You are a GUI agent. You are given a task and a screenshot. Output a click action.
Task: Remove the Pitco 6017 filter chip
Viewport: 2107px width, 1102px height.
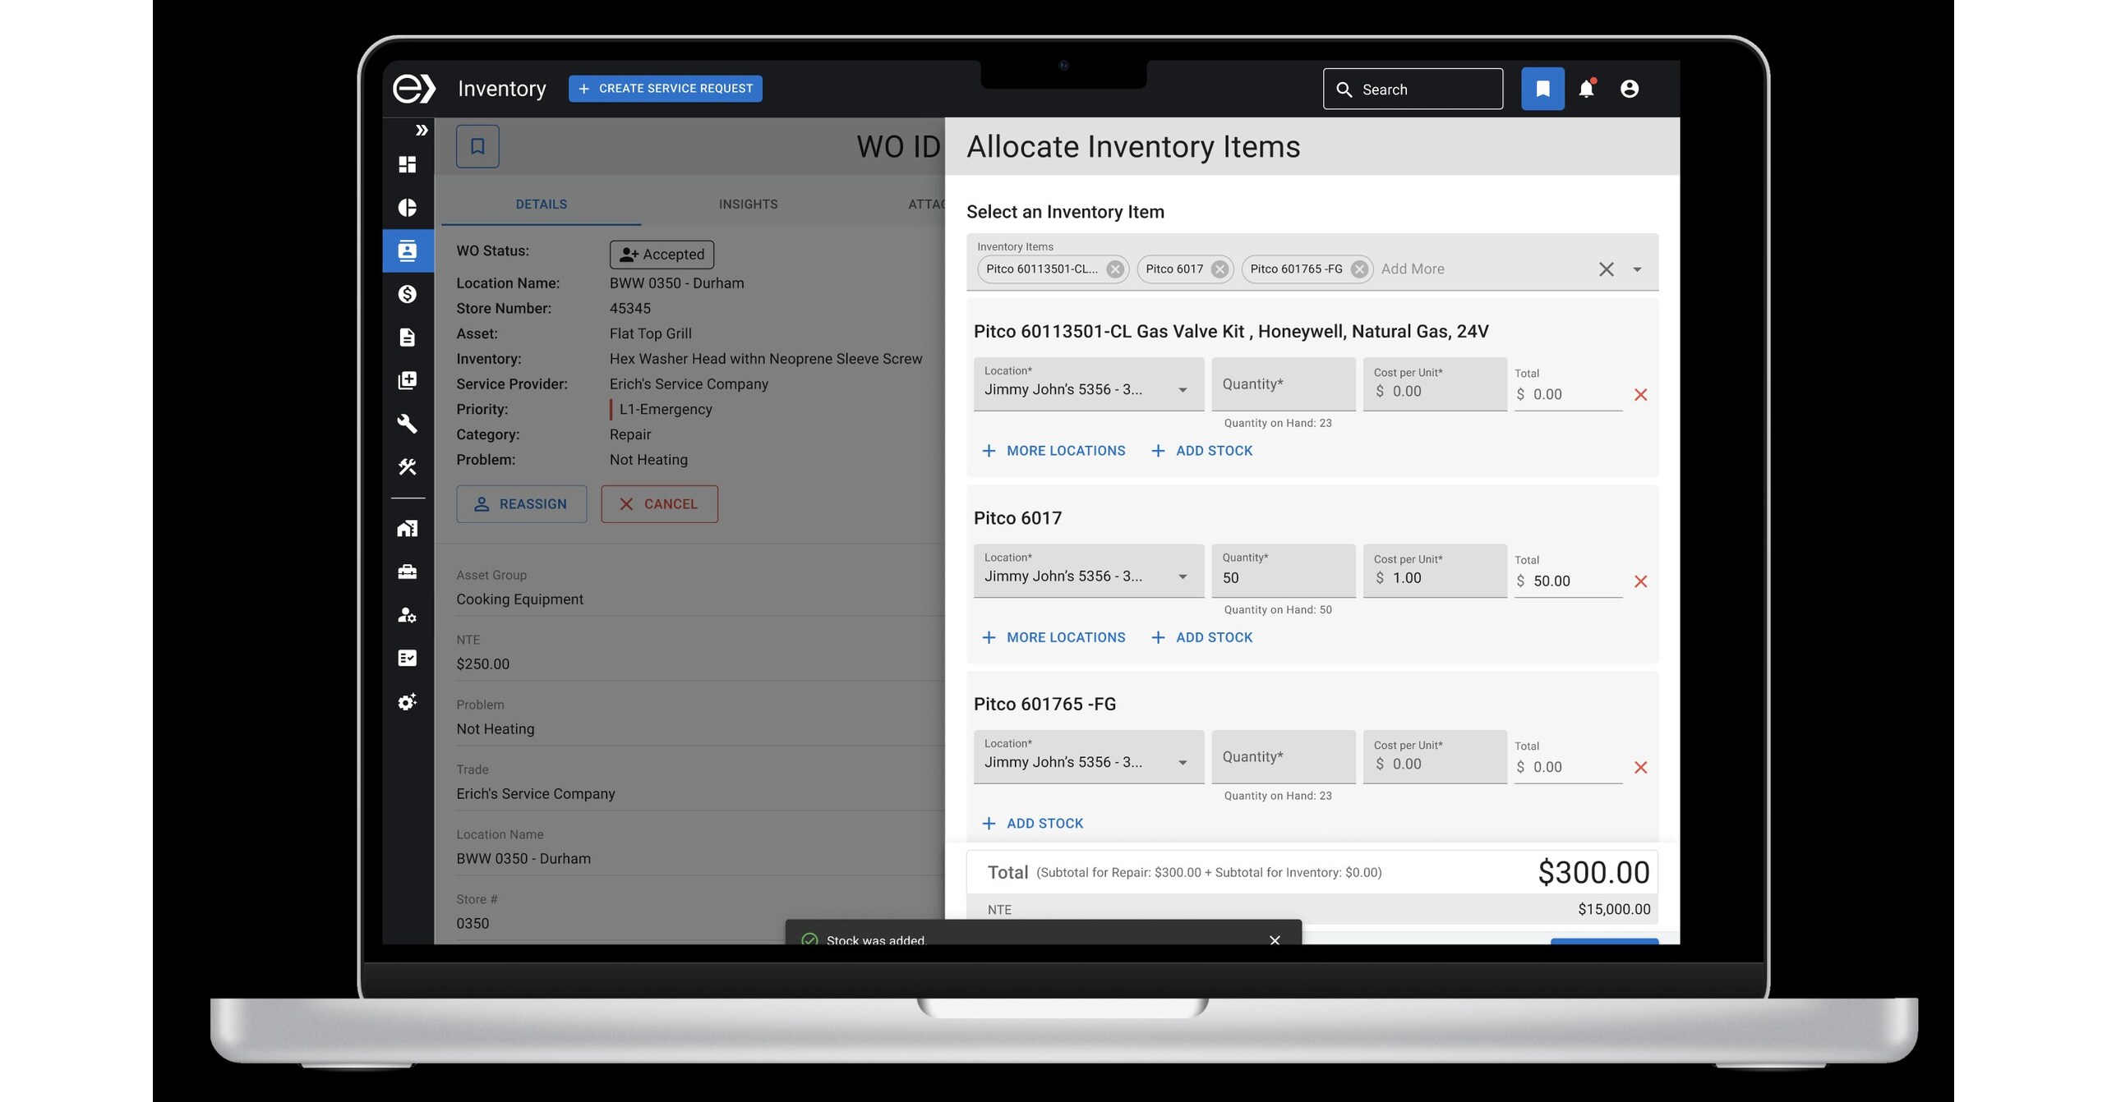click(1219, 269)
